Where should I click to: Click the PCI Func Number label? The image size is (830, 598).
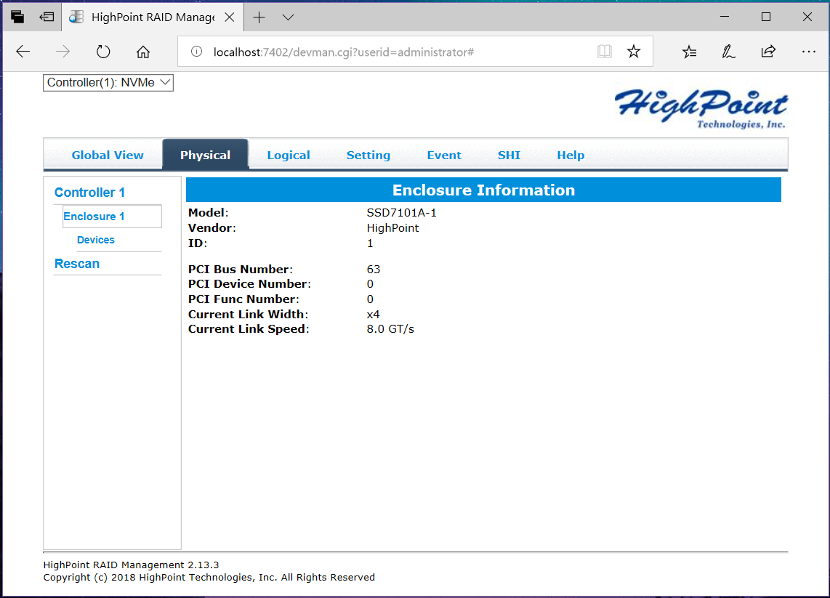[243, 299]
